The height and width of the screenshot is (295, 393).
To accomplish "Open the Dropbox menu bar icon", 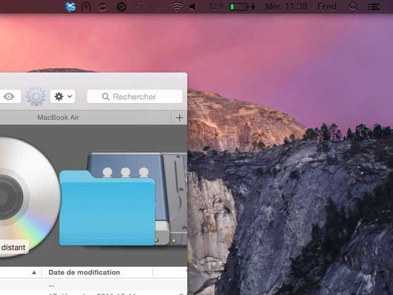I will [x=71, y=7].
